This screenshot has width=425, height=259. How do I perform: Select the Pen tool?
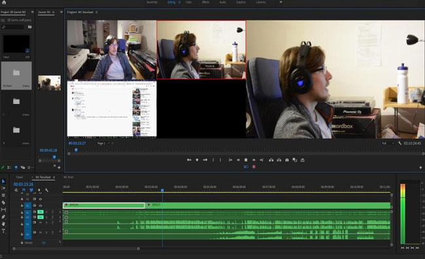pos(3,216)
